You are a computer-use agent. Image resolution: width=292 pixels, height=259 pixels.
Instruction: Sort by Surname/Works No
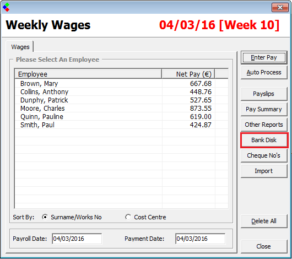click(x=72, y=217)
